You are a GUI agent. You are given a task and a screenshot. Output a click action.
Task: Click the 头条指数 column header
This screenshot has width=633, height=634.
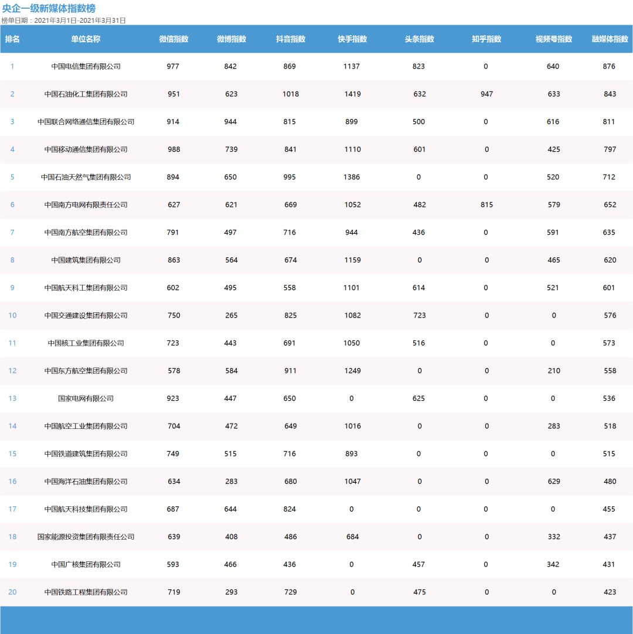[420, 39]
